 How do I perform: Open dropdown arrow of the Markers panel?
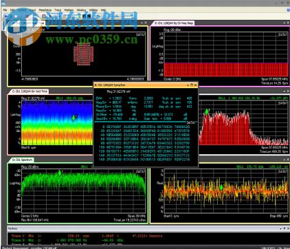click(280, 228)
